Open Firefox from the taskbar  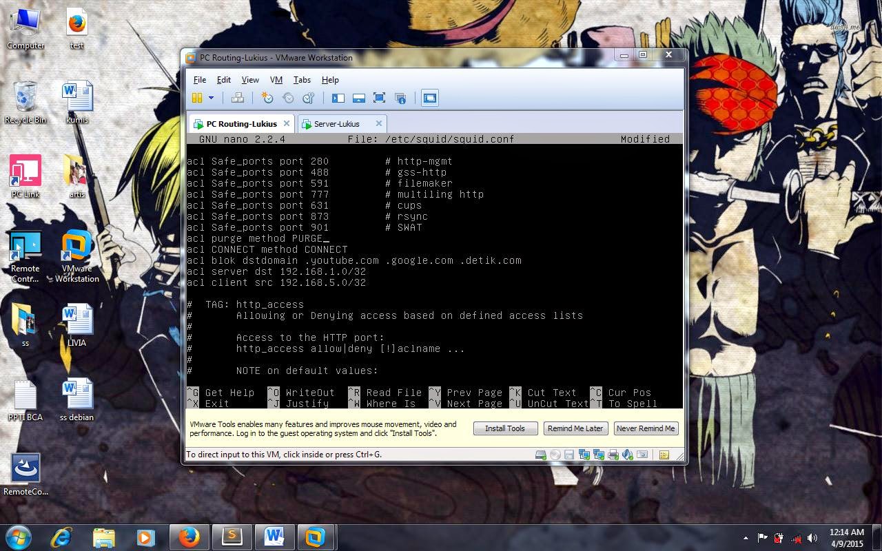coord(189,537)
